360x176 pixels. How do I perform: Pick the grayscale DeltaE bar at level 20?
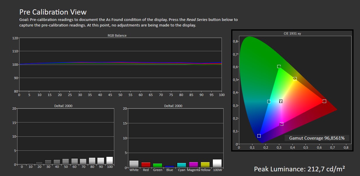[x=39, y=163]
